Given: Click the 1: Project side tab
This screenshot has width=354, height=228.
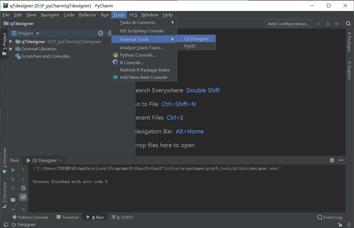Looking at the screenshot, I should click(x=4, y=44).
